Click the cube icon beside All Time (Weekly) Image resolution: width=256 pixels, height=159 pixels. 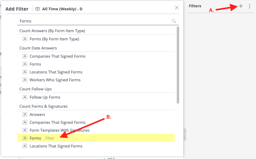[x=37, y=9]
